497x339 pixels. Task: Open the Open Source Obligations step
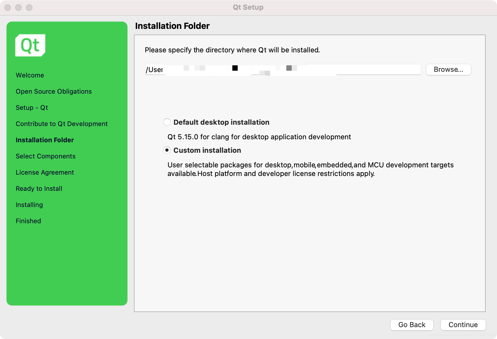coord(53,91)
